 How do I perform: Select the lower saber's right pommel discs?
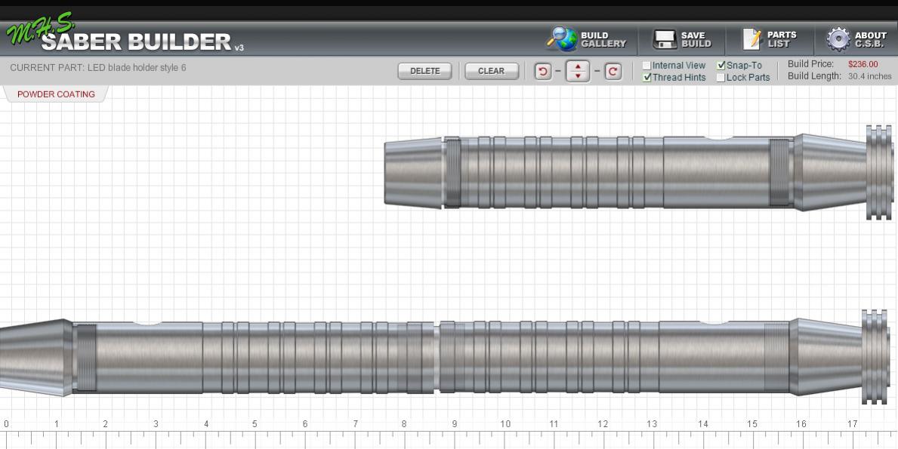875,356
